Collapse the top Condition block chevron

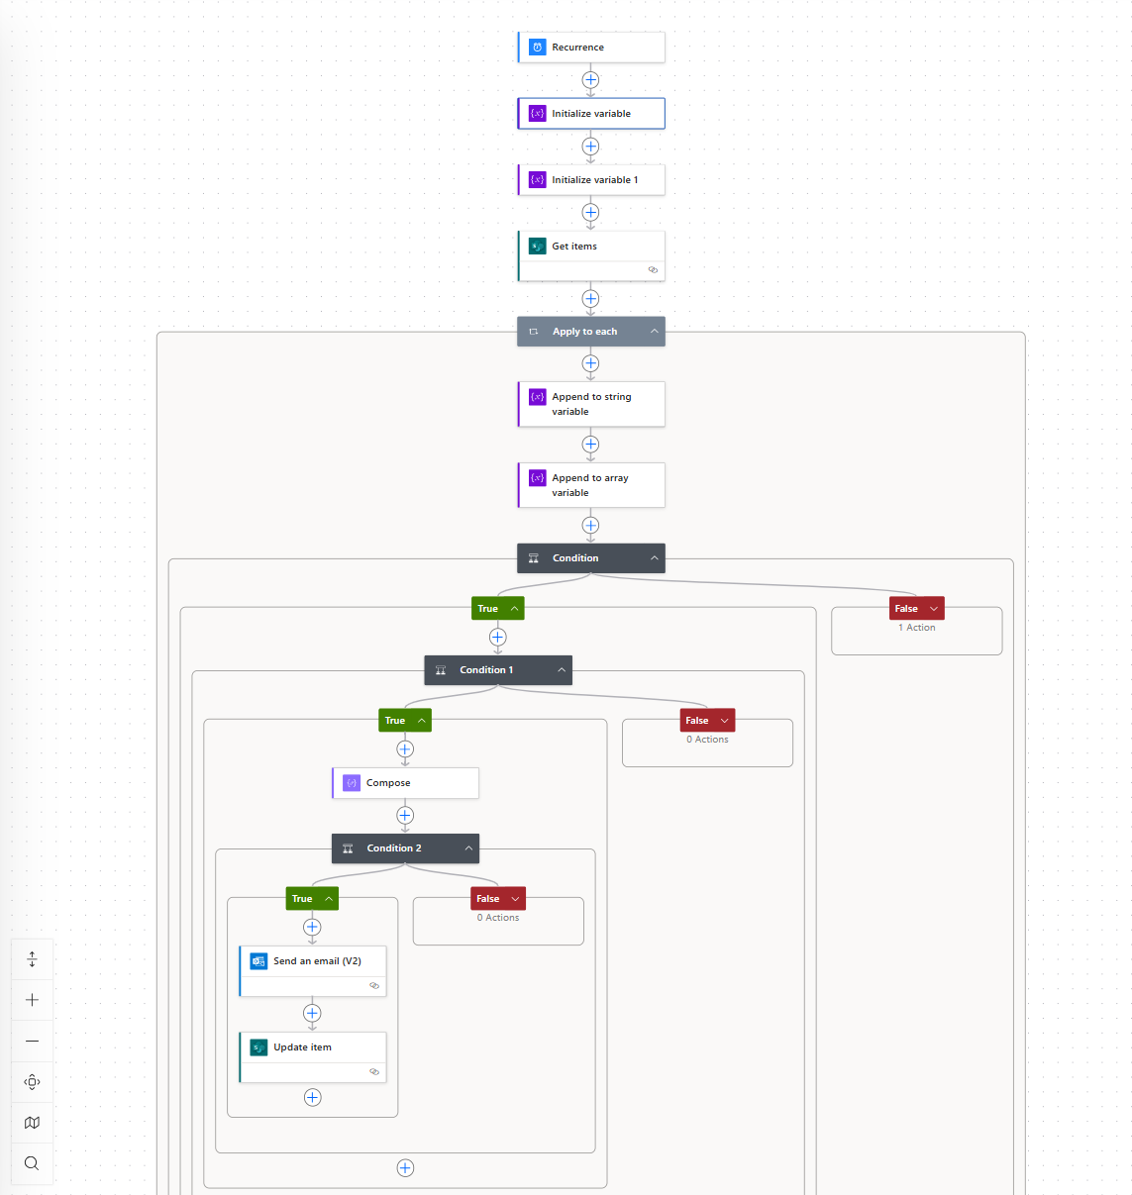pos(654,558)
